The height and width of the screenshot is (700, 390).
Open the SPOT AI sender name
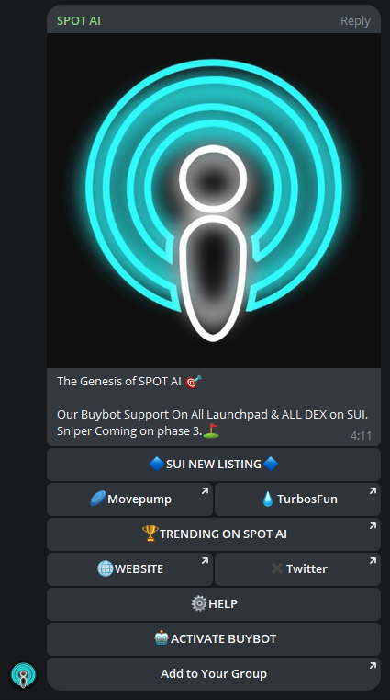[79, 20]
